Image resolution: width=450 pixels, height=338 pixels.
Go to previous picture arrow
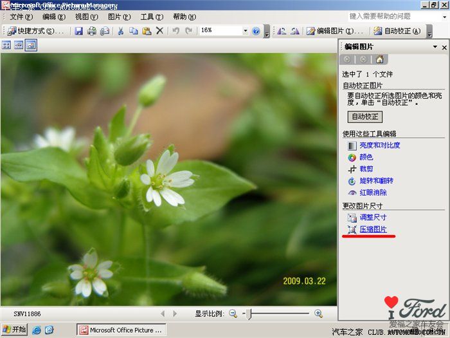(163, 314)
